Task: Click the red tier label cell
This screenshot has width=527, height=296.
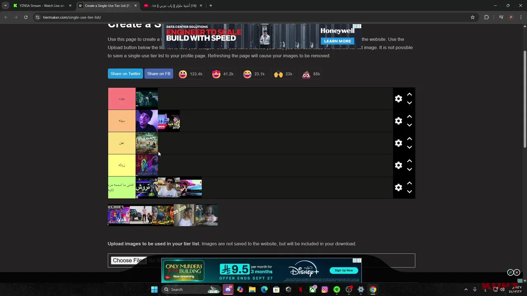Action: pos(121,99)
